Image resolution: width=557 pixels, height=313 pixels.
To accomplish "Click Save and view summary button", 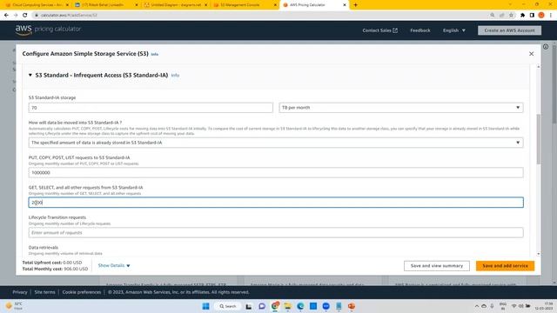I will pos(437,266).
